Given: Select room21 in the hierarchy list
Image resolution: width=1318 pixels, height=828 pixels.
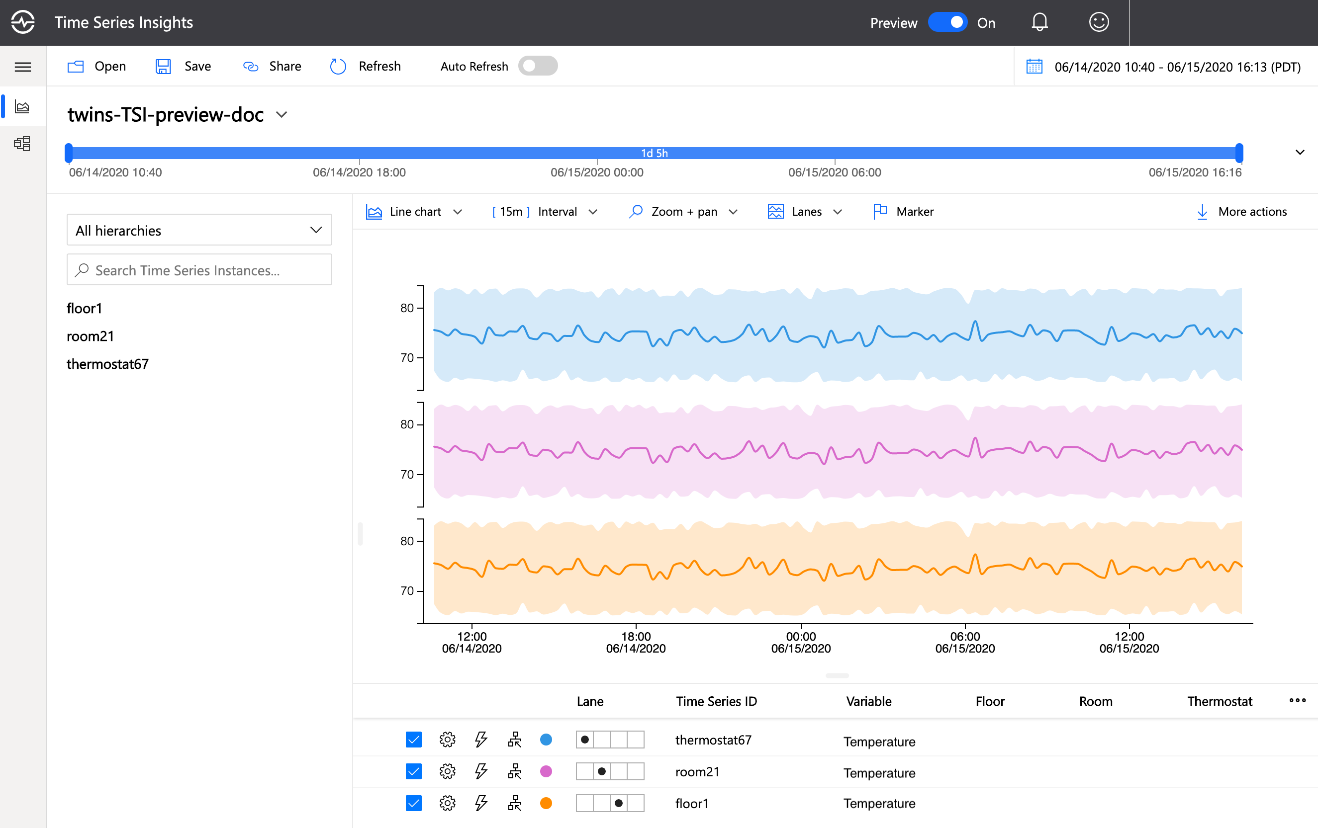Looking at the screenshot, I should pyautogui.click(x=91, y=336).
